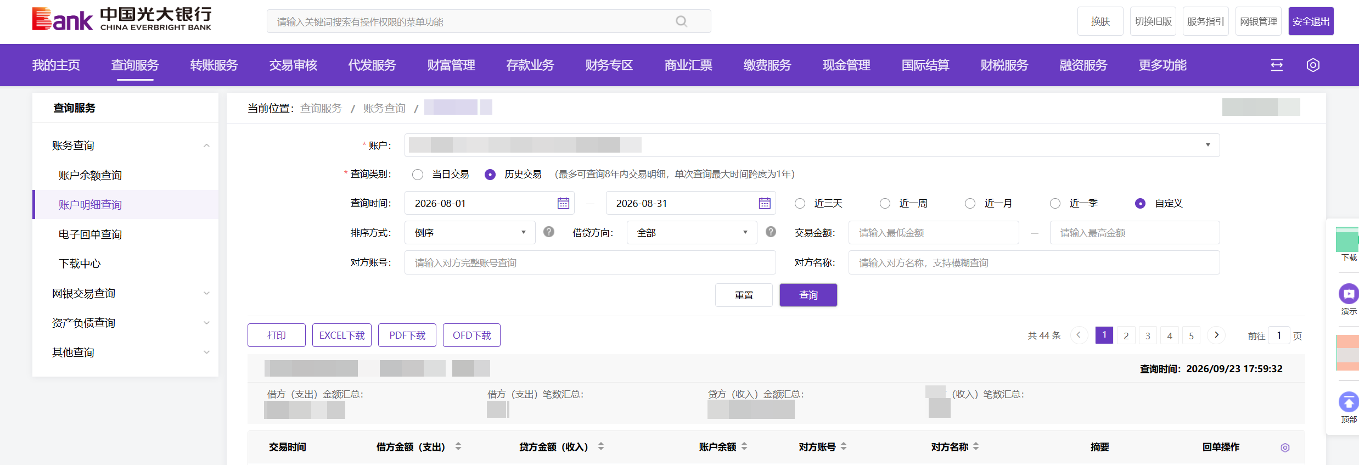
Task: Go to next results page arrow
Action: coord(1216,335)
